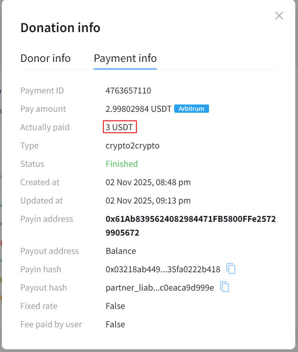Click the pay amount 2.99802984 USDT
The image size is (298, 352).
pos(138,109)
